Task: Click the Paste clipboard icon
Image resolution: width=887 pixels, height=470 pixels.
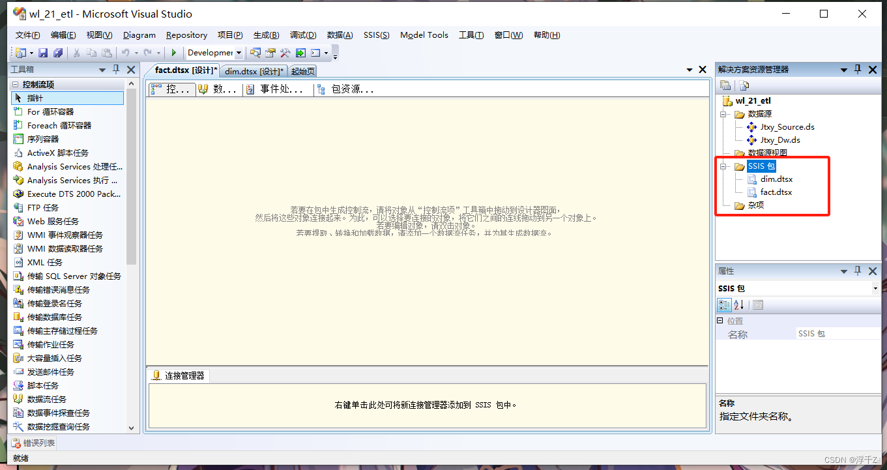Action: (x=106, y=53)
